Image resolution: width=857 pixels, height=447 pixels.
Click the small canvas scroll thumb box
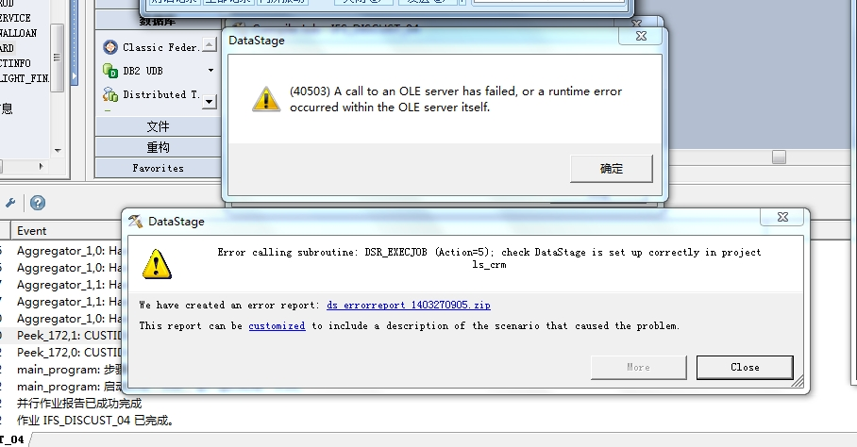(779, 157)
